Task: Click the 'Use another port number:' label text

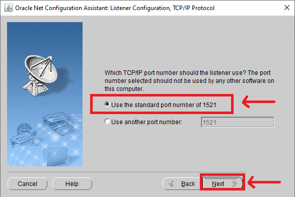Action: 147,122
